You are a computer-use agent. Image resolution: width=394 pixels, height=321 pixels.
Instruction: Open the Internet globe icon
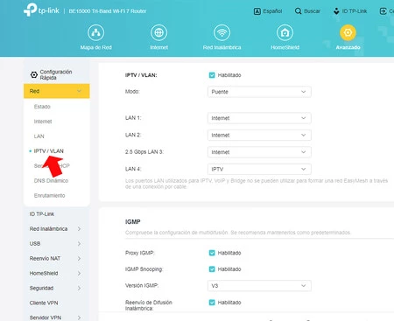(x=158, y=32)
